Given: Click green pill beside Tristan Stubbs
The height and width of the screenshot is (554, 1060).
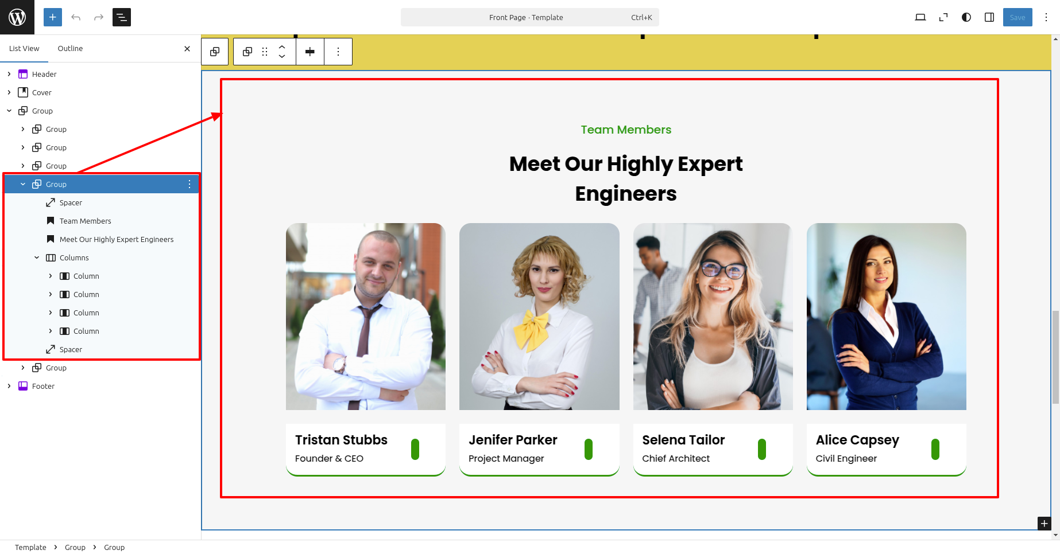Looking at the screenshot, I should (x=415, y=449).
